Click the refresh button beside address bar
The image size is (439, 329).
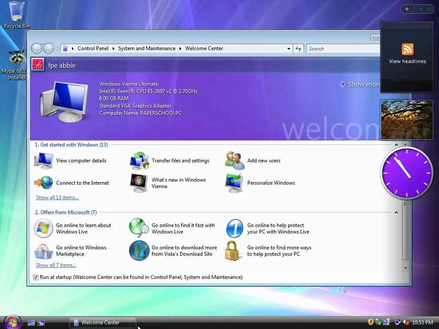[298, 49]
